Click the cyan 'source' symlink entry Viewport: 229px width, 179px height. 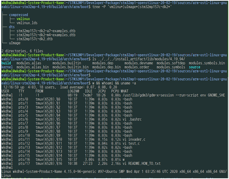point(195,67)
